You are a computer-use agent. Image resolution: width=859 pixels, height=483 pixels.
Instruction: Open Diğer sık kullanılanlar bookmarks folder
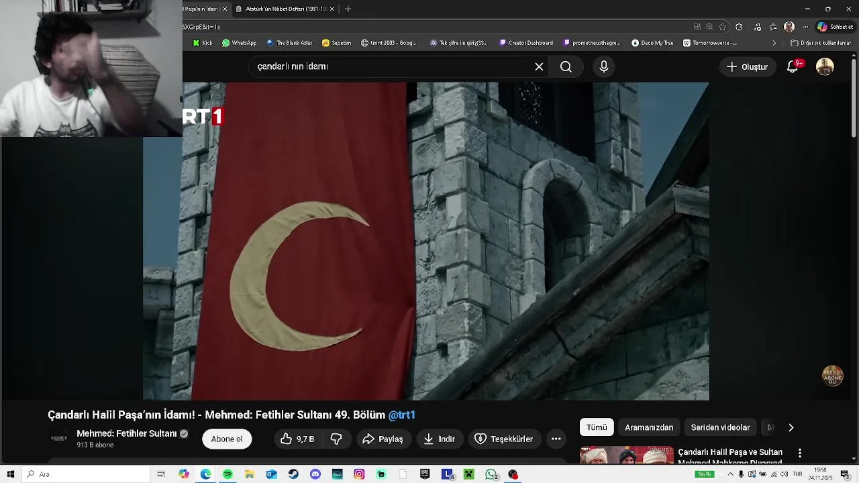pyautogui.click(x=821, y=43)
